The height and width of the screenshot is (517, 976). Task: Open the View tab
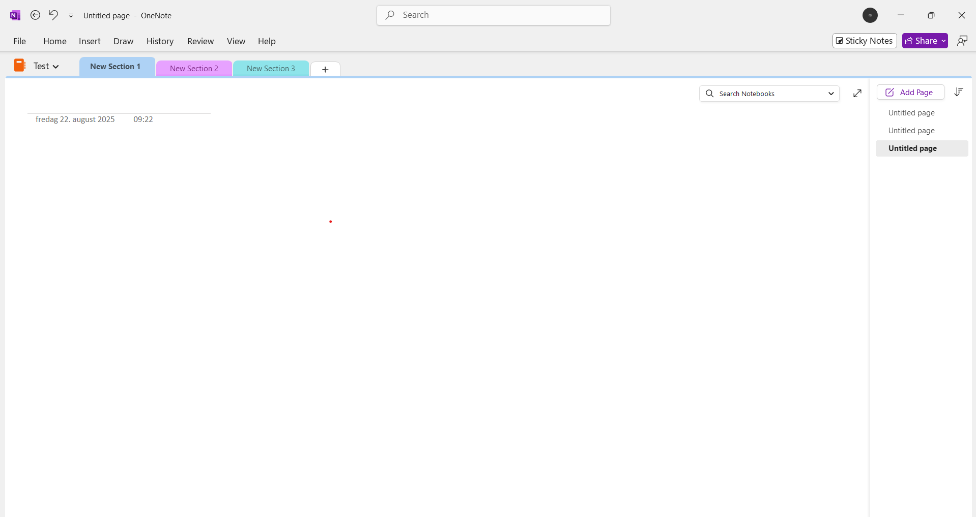236,41
